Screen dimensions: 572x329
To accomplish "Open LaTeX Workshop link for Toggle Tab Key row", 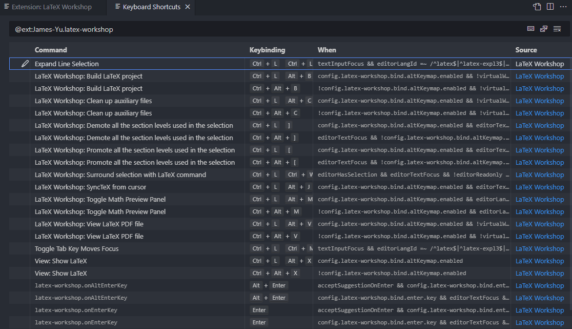I will 540,248.
